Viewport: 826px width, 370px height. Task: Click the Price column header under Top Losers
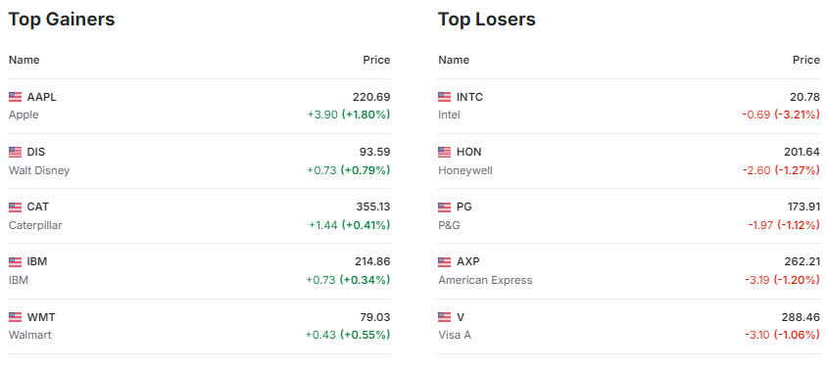[806, 60]
